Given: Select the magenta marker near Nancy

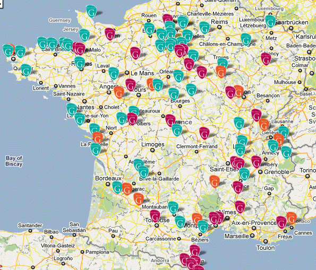Looking at the screenshot, I should click(x=266, y=59).
